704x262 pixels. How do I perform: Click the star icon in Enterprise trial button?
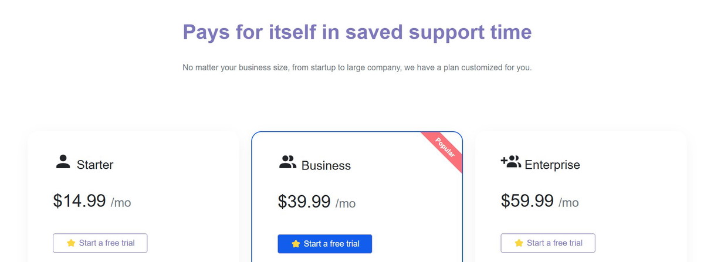click(x=519, y=243)
